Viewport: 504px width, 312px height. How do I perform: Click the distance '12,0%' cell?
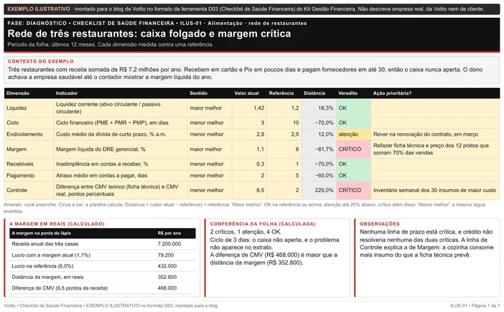tap(319, 134)
